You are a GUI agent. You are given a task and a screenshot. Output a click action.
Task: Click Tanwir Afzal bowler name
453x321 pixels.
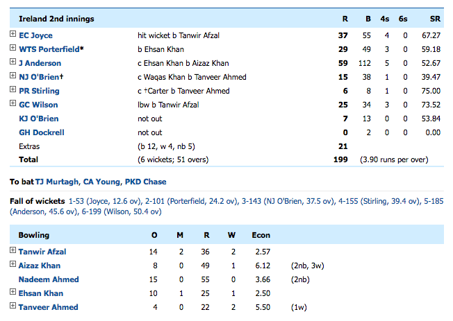[43, 252]
